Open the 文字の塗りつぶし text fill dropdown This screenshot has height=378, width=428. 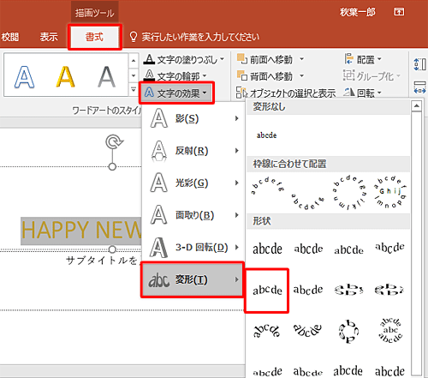(184, 59)
